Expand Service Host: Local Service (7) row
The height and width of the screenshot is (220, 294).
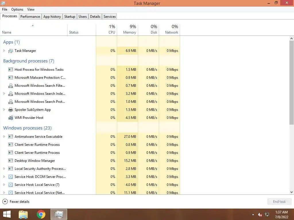[x=4, y=185]
